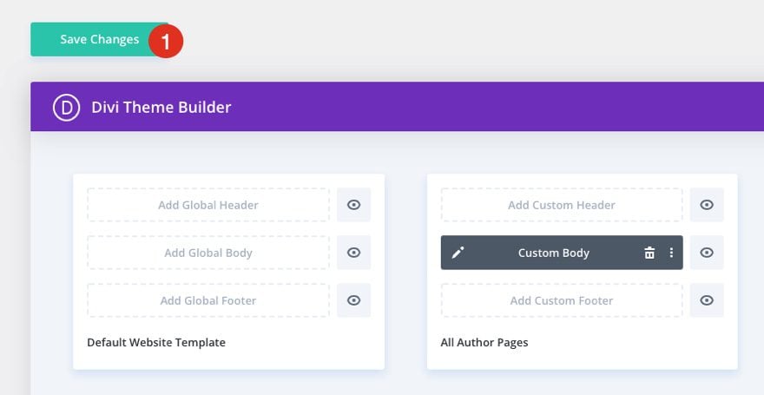The height and width of the screenshot is (395, 764).
Task: Select the Custom Body area
Action: (x=554, y=253)
